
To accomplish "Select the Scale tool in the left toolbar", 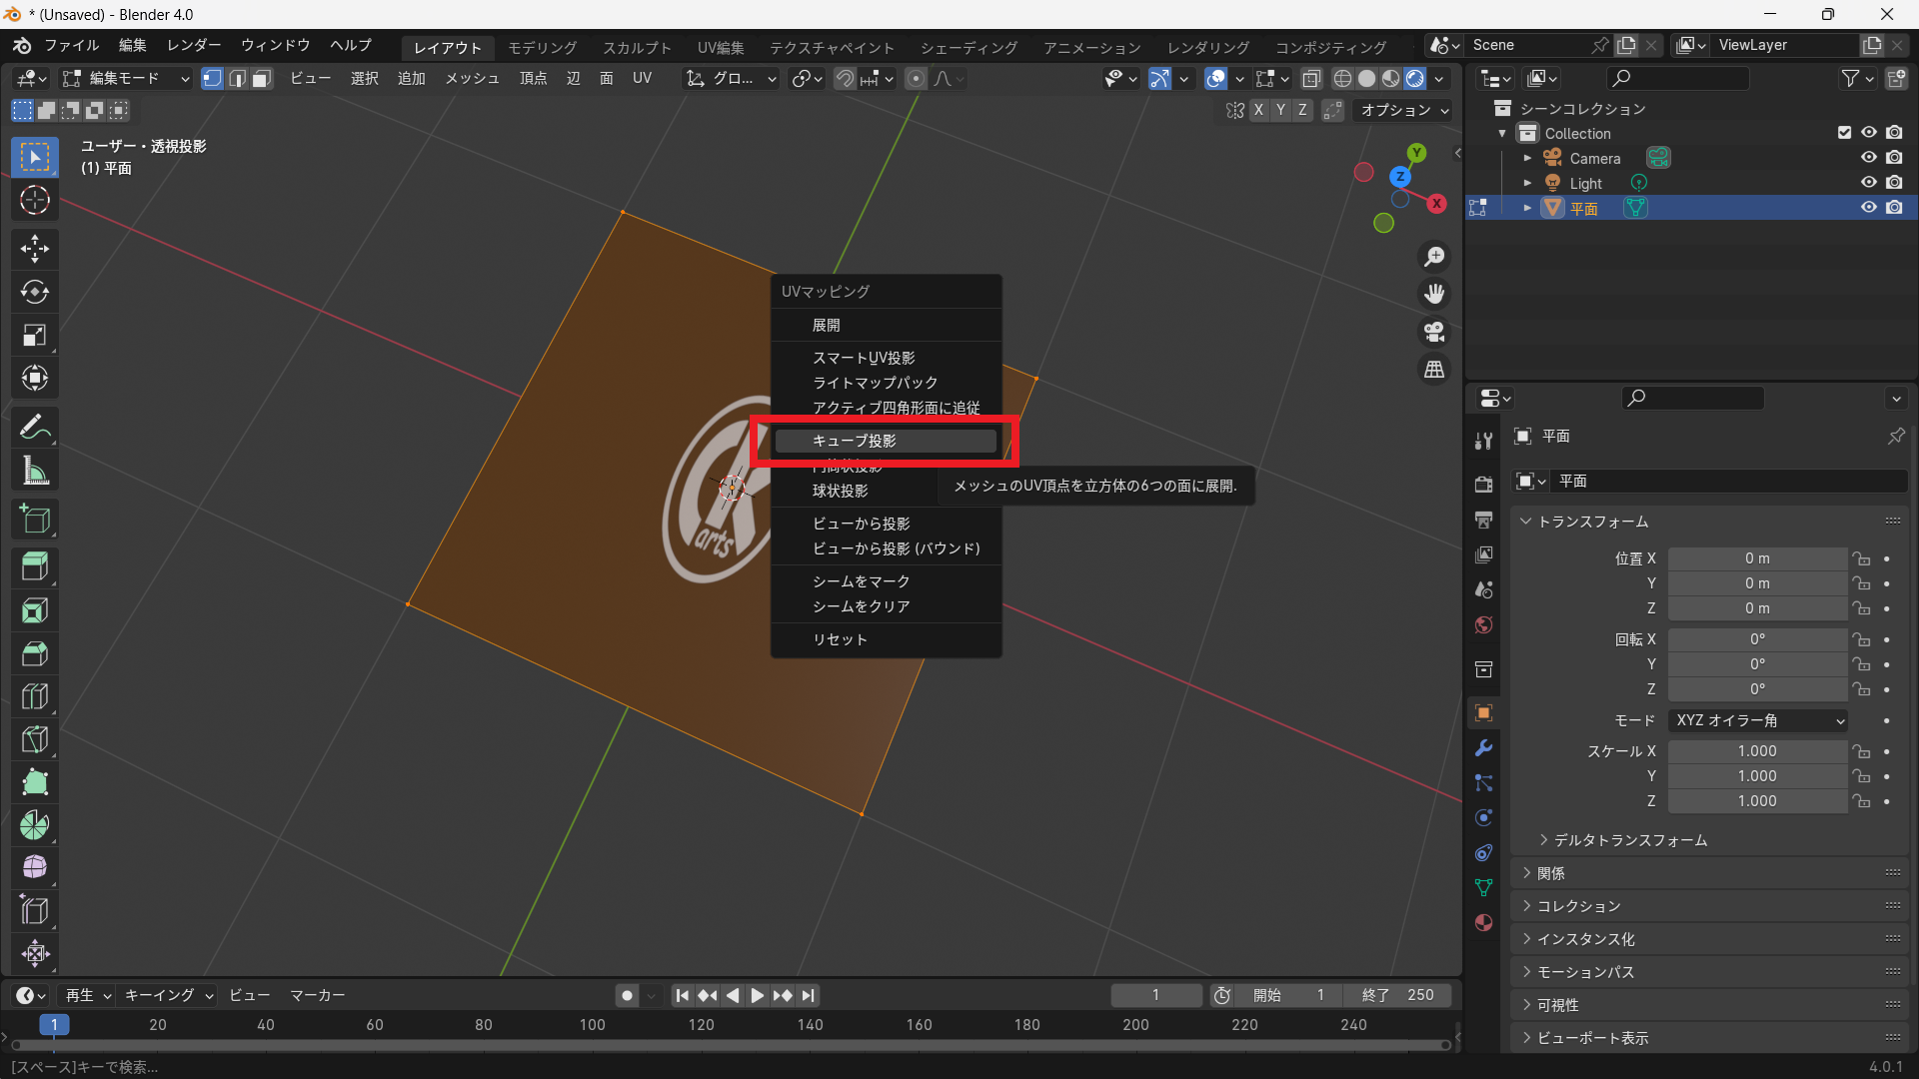I will coord(34,335).
